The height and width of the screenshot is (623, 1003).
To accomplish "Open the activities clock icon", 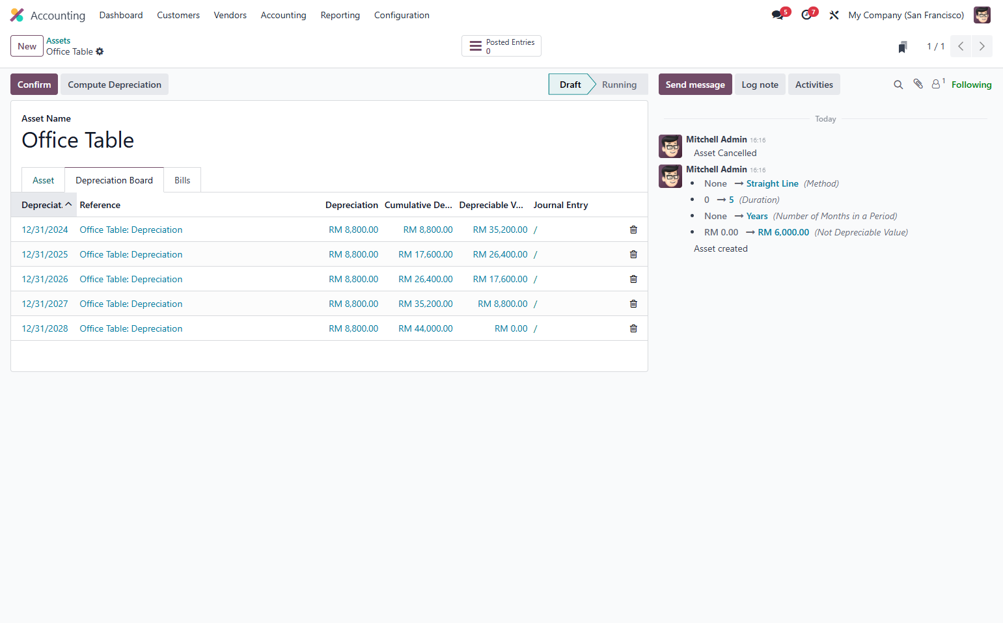I will point(806,15).
